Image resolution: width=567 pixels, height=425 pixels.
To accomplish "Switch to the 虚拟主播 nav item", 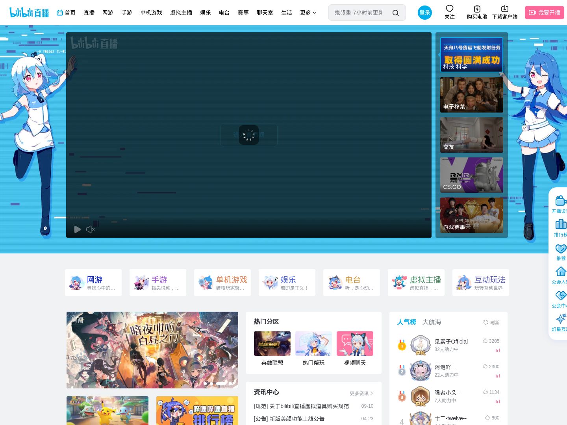I will [181, 13].
